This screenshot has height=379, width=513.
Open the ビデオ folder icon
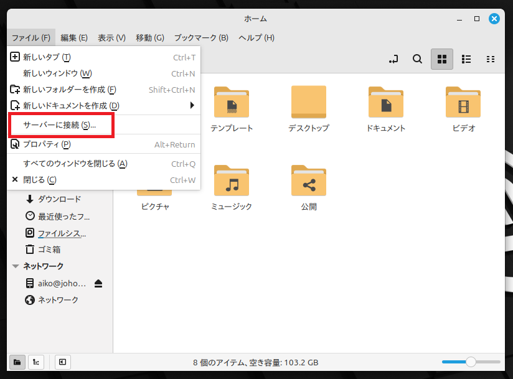coord(463,103)
